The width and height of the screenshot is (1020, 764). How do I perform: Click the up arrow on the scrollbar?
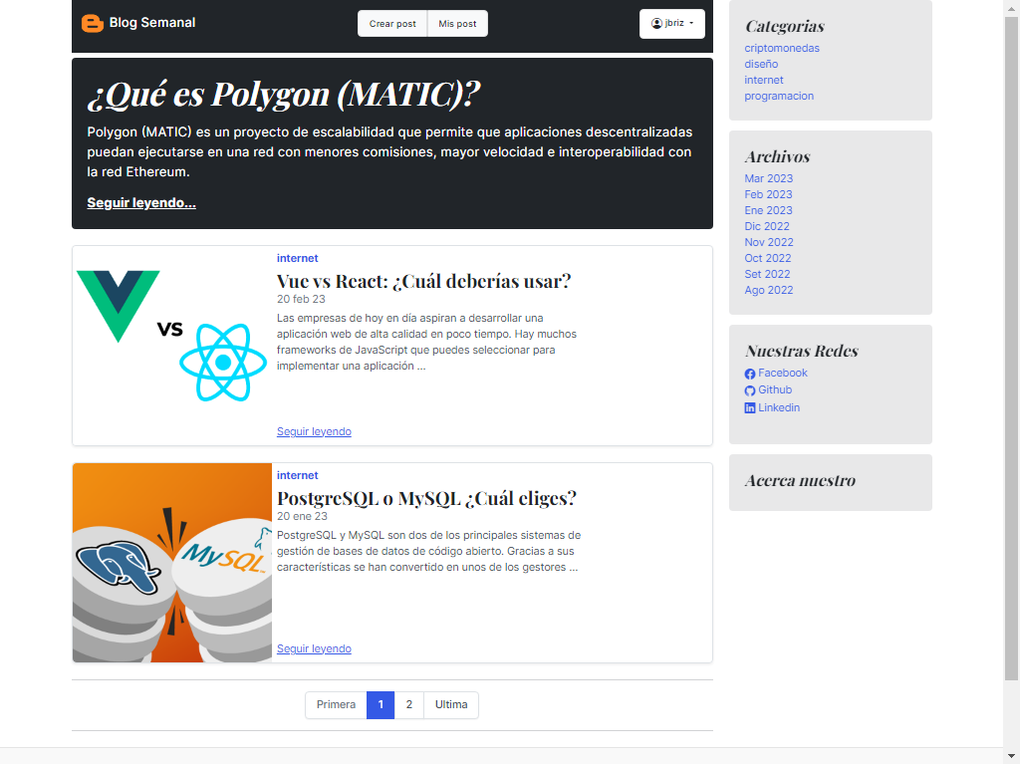tap(1012, 7)
